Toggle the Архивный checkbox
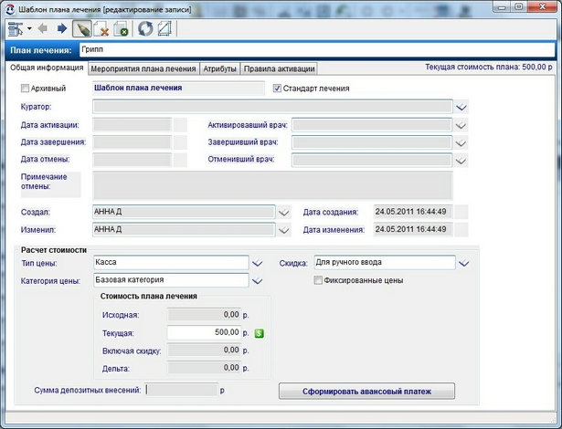This screenshot has height=429, width=562. pyautogui.click(x=25, y=89)
